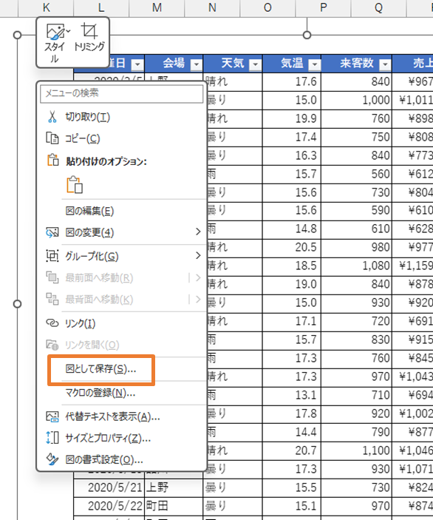Expand the 図の変更 submenu arrow
433x520 pixels.
198,232
